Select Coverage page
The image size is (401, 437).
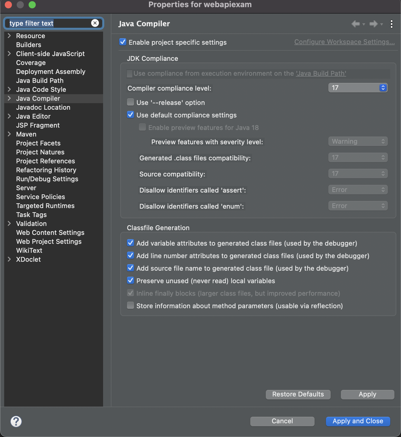tap(31, 63)
